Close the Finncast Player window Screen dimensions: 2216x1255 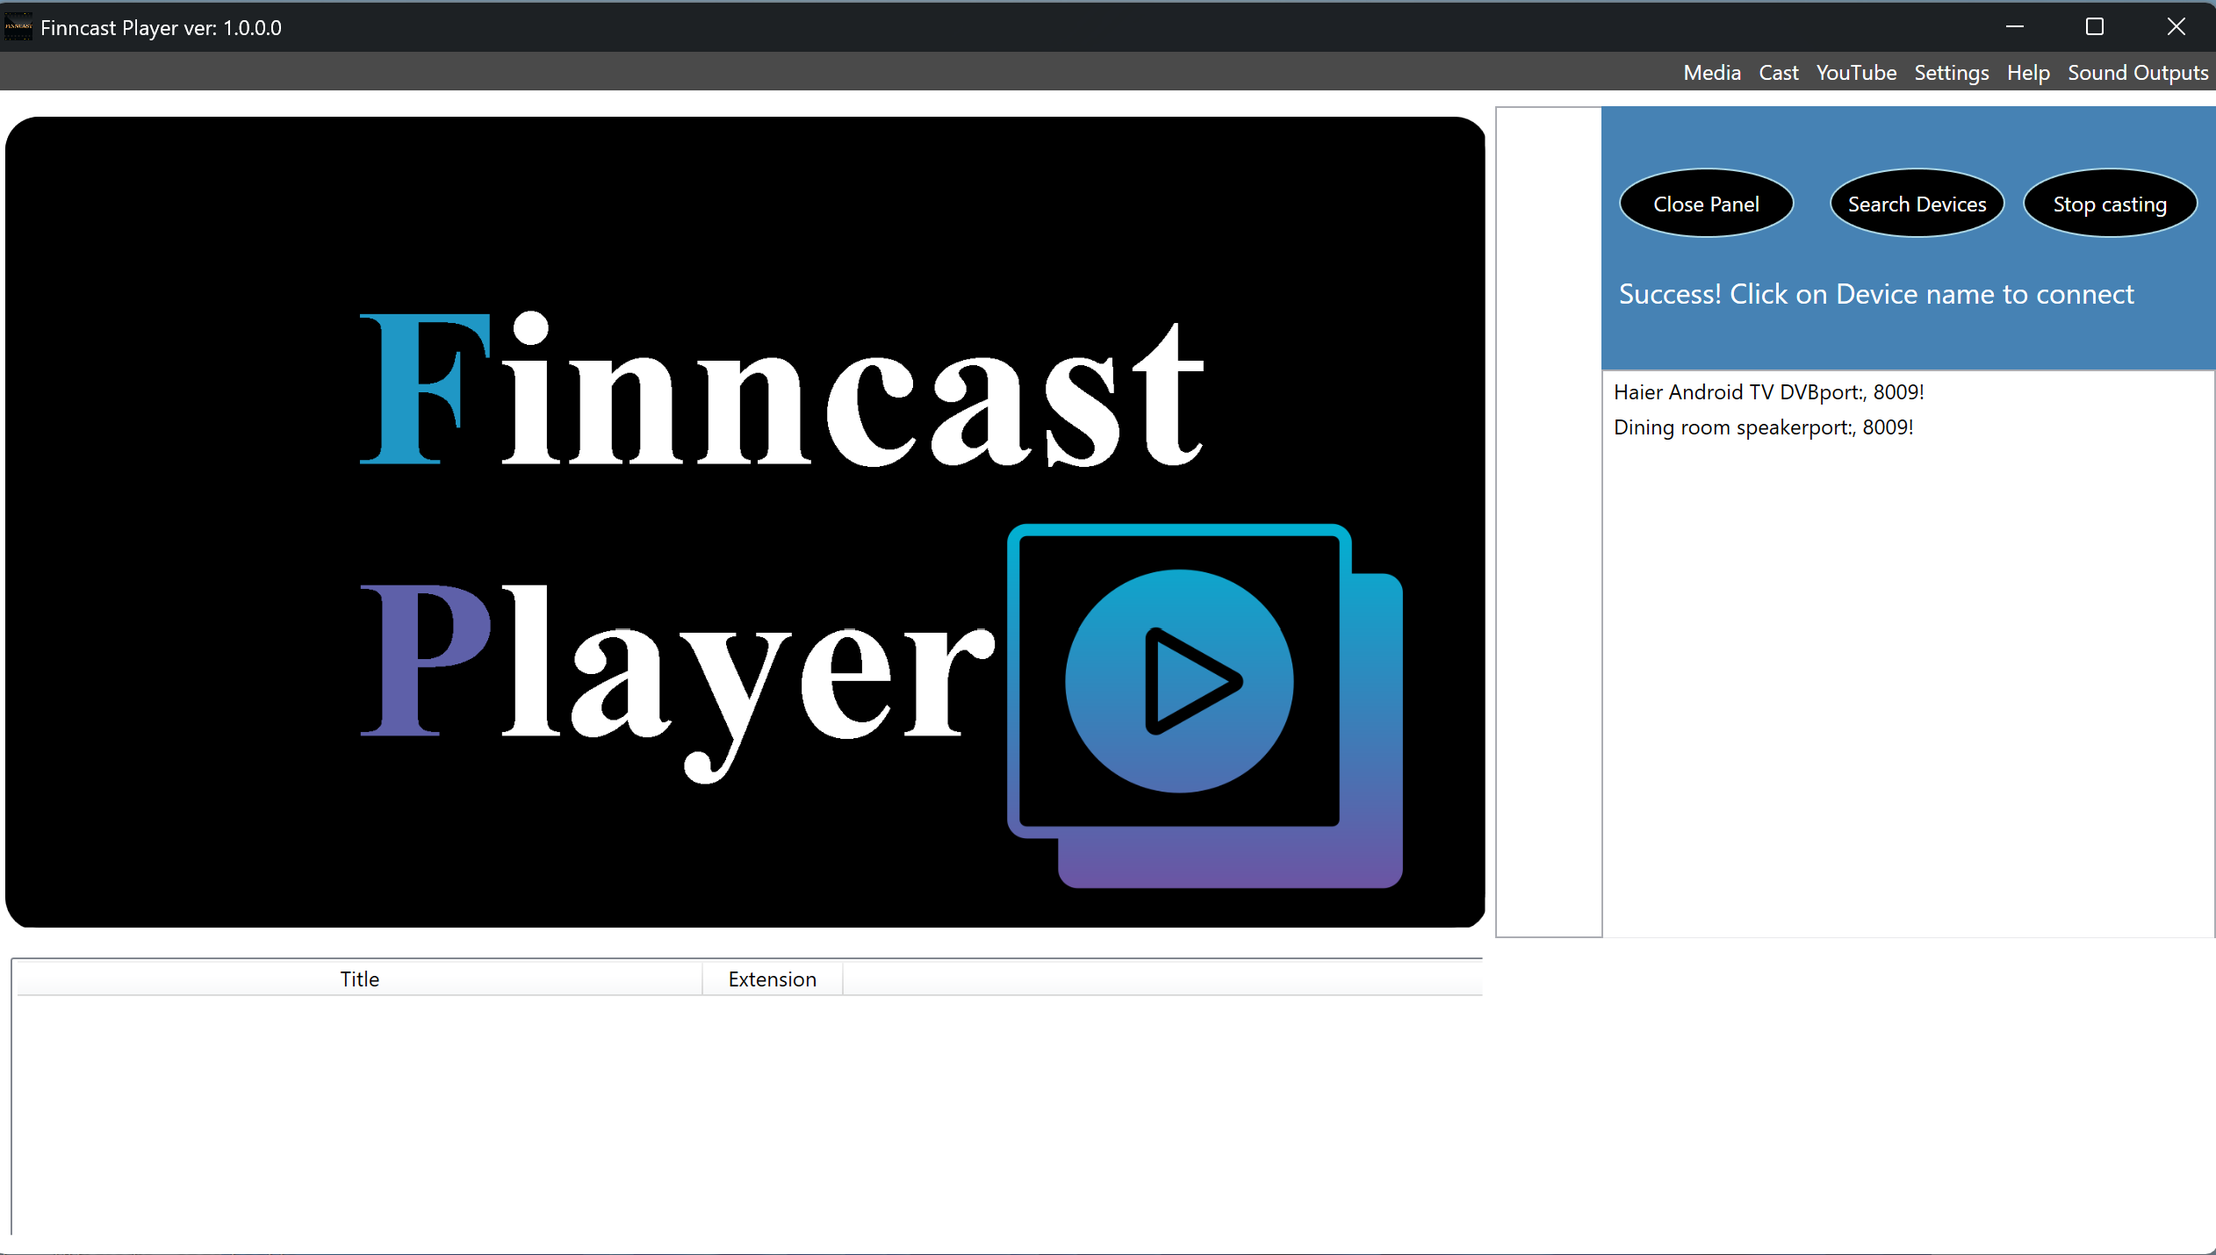point(2176,27)
